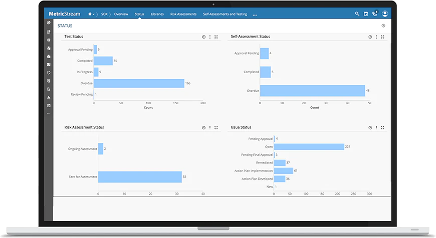Image resolution: width=436 pixels, height=238 pixels.
Task: Maximize the Risk Assessment Status panel
Action: tap(216, 128)
